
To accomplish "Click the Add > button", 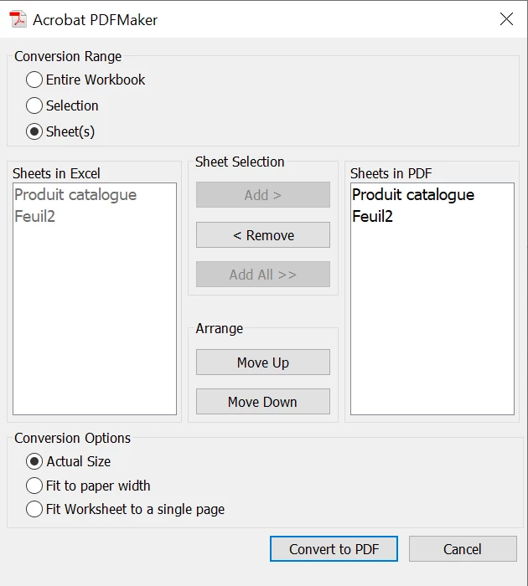I will pyautogui.click(x=263, y=195).
